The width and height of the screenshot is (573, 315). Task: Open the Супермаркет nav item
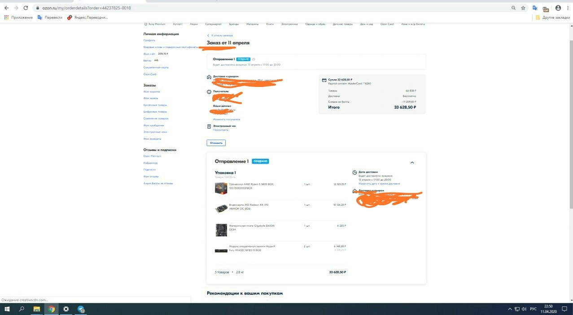pos(213,24)
